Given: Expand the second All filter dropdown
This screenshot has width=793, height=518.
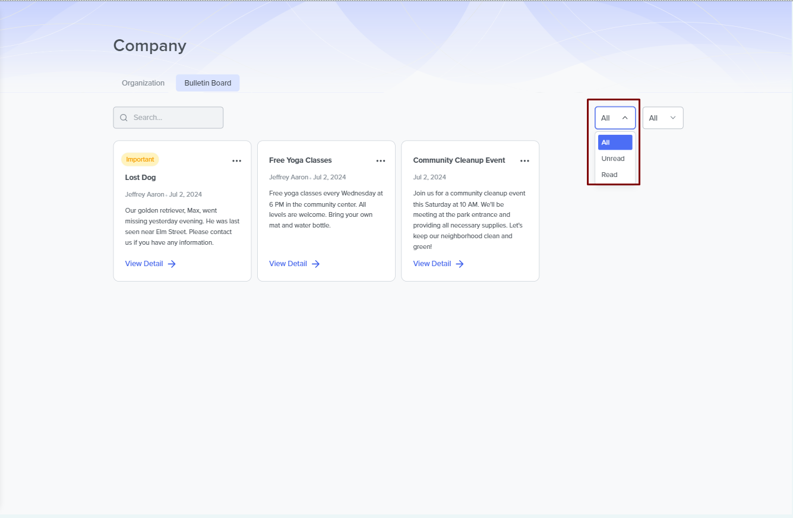Looking at the screenshot, I should (x=662, y=118).
